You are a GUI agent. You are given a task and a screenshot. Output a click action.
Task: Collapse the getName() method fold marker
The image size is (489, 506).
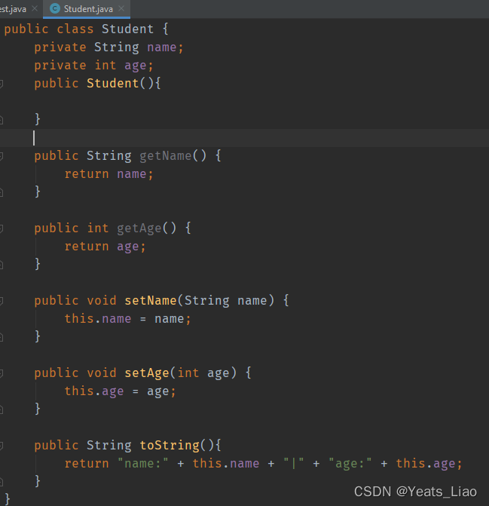(2, 157)
